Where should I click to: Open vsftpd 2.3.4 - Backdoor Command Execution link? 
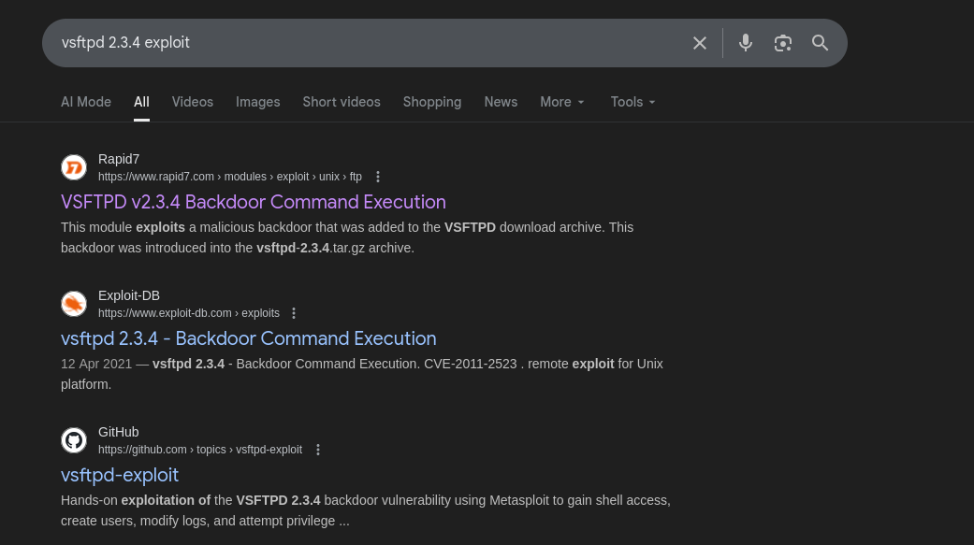[x=249, y=338]
